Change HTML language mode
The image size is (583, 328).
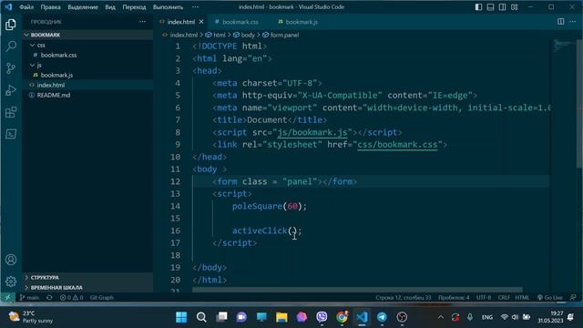click(522, 298)
